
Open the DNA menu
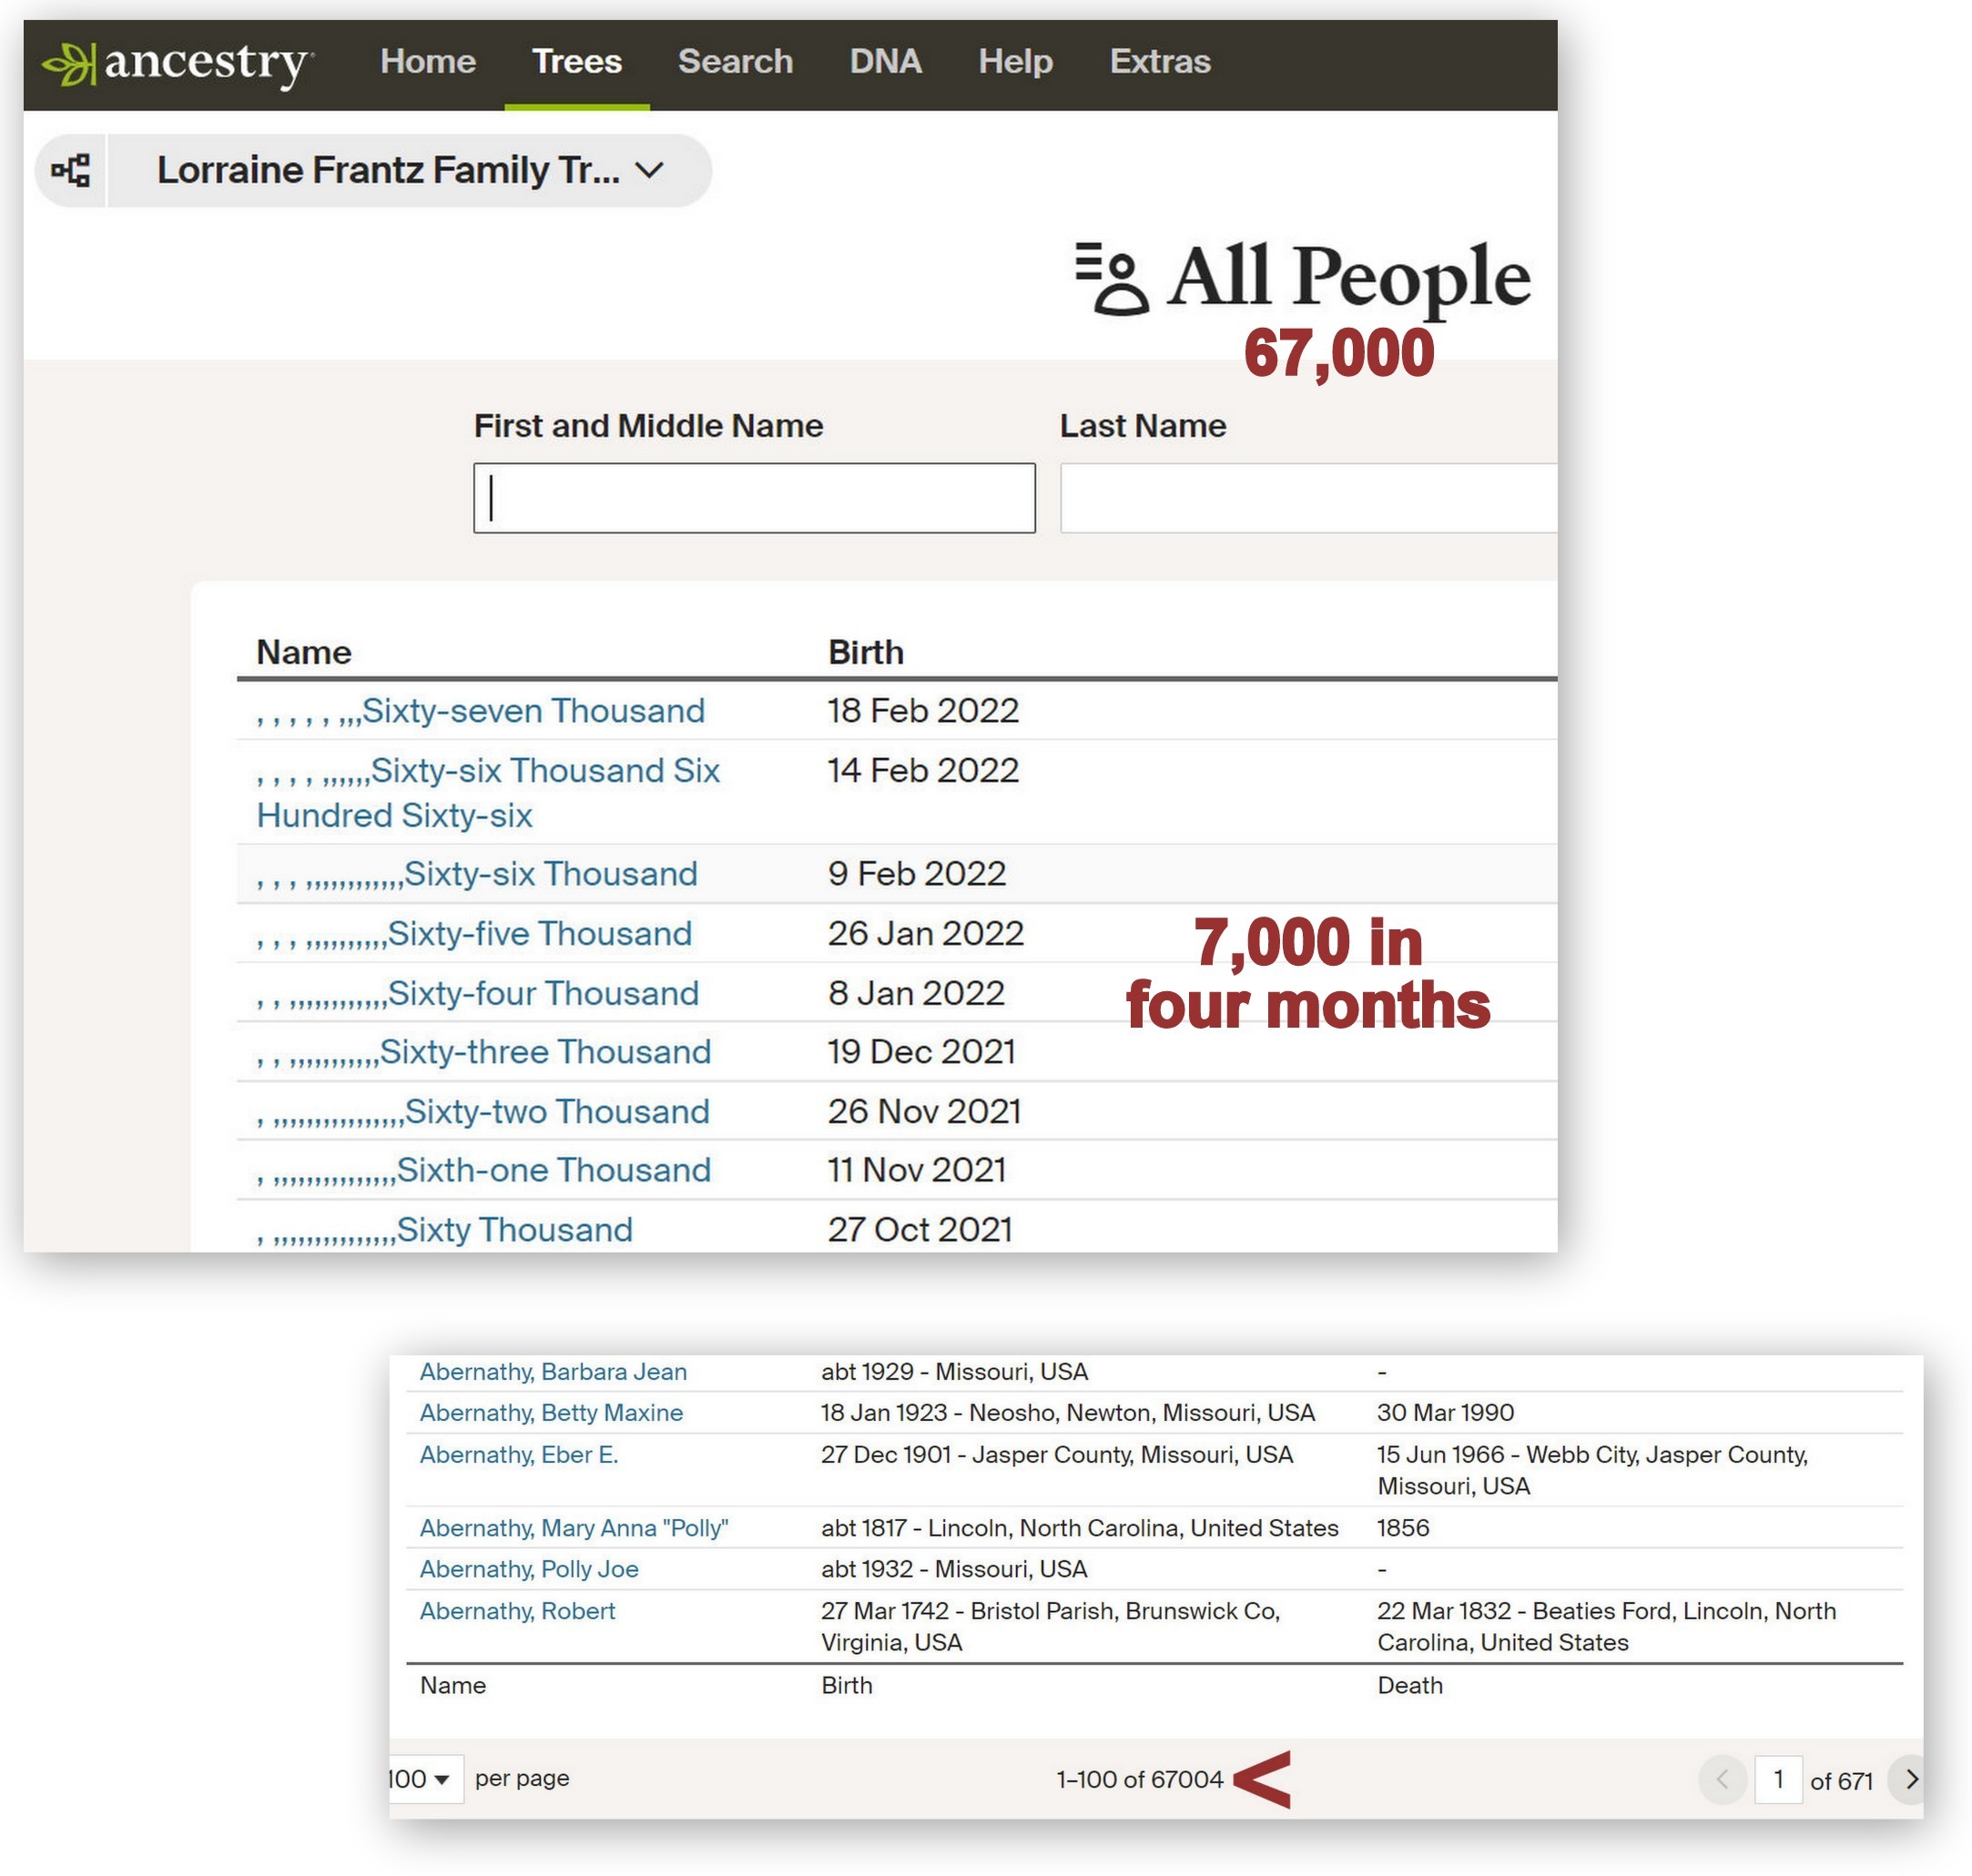pos(885,62)
